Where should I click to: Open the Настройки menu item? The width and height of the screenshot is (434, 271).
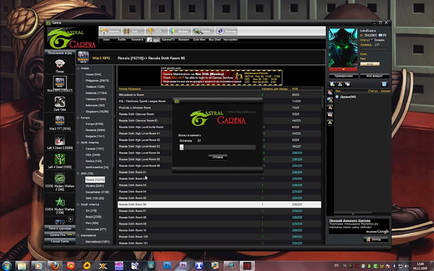click(230, 40)
